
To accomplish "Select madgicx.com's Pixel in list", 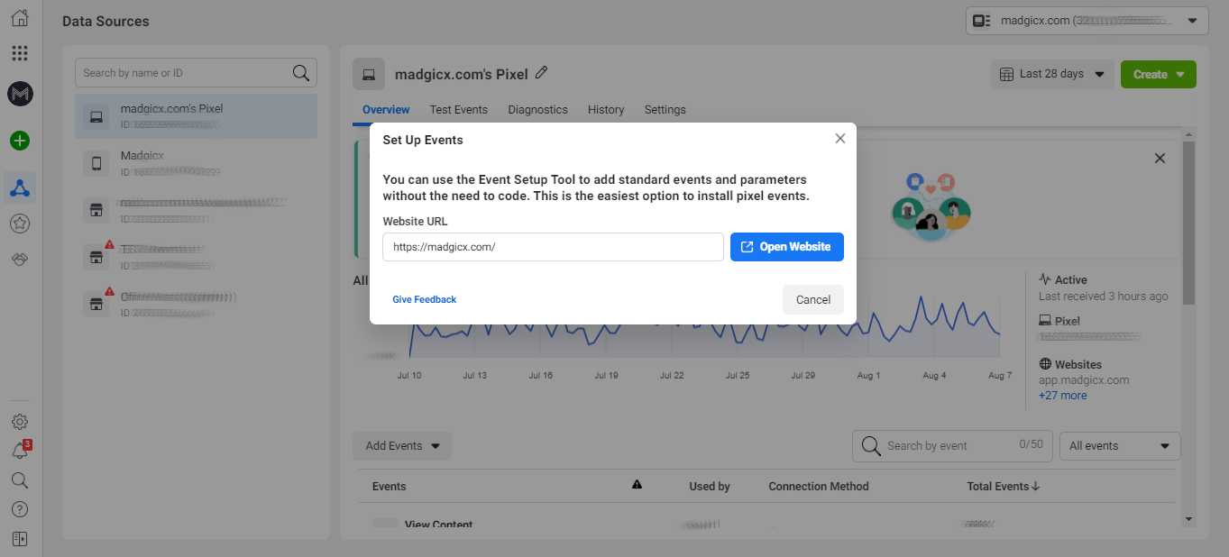I will (197, 116).
